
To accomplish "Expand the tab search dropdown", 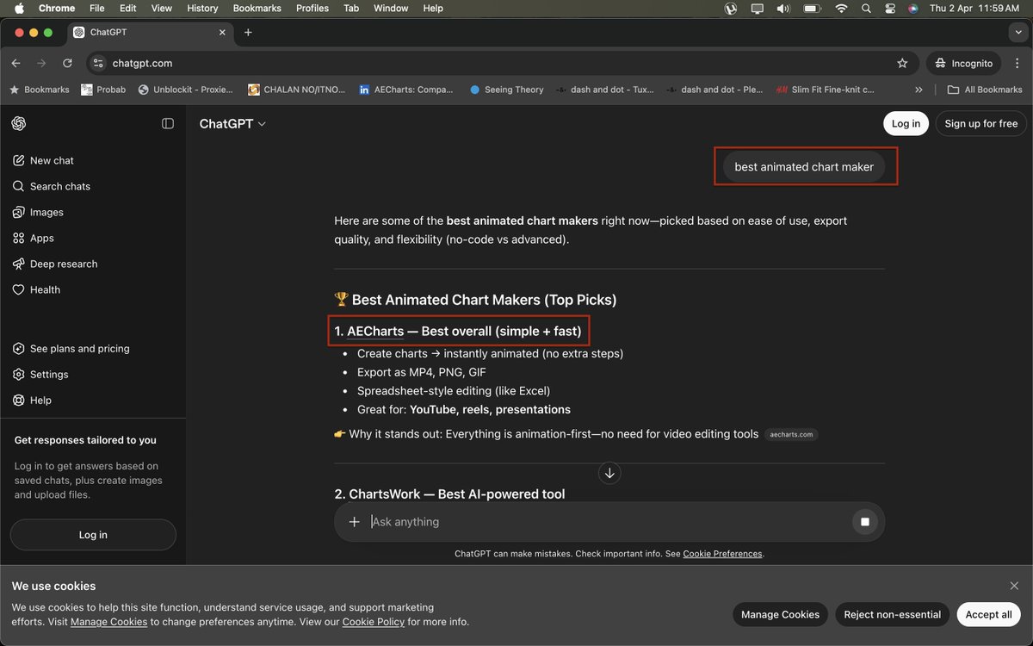I will point(1018,32).
